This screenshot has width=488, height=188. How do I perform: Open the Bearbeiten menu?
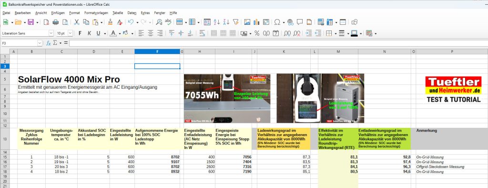pyautogui.click(x=23, y=13)
